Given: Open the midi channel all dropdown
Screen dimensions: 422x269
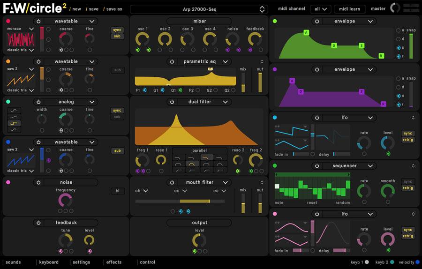Looking at the screenshot, I should 321,9.
